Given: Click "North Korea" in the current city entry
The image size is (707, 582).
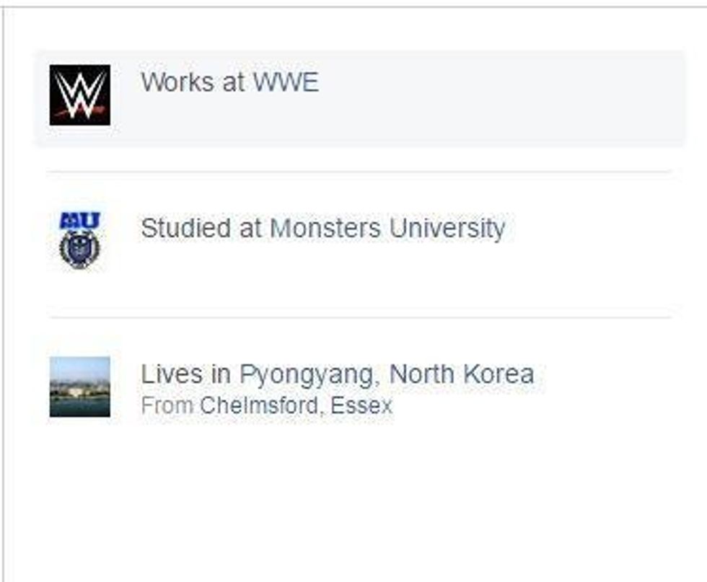Looking at the screenshot, I should [x=462, y=374].
